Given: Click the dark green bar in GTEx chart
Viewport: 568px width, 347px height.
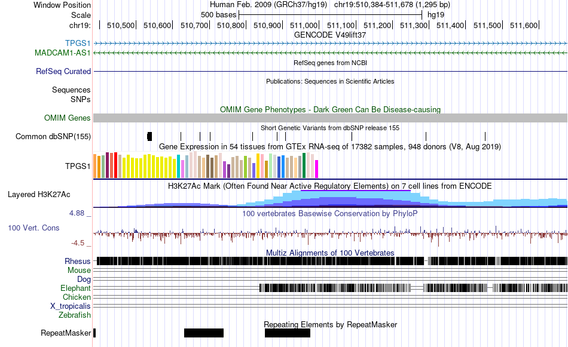Looking at the screenshot, I should [x=304, y=165].
